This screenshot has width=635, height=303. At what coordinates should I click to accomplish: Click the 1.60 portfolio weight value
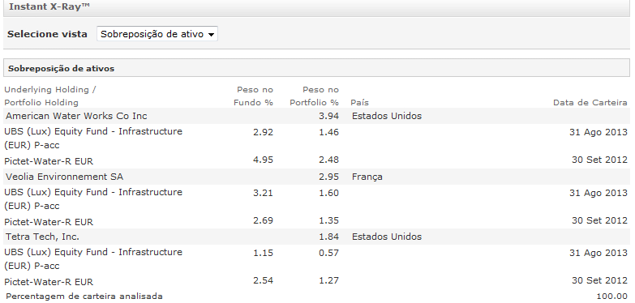[328, 193]
